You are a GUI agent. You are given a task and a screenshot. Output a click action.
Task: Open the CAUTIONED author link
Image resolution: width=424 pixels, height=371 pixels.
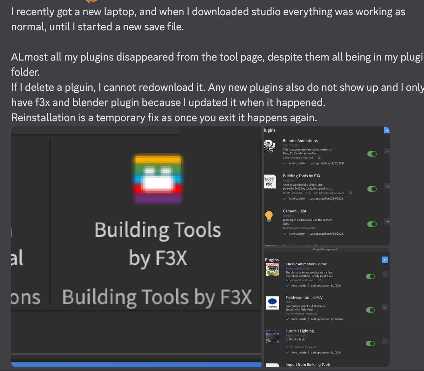coord(290,145)
